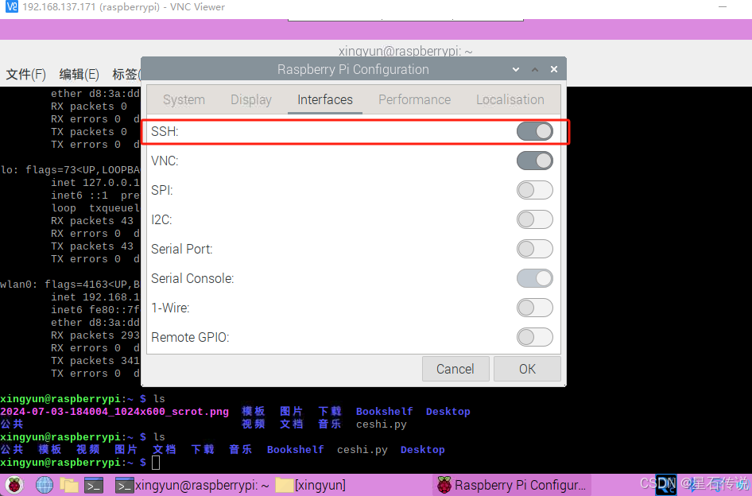
Task: Enable the Remote GPIO switch
Action: point(535,337)
